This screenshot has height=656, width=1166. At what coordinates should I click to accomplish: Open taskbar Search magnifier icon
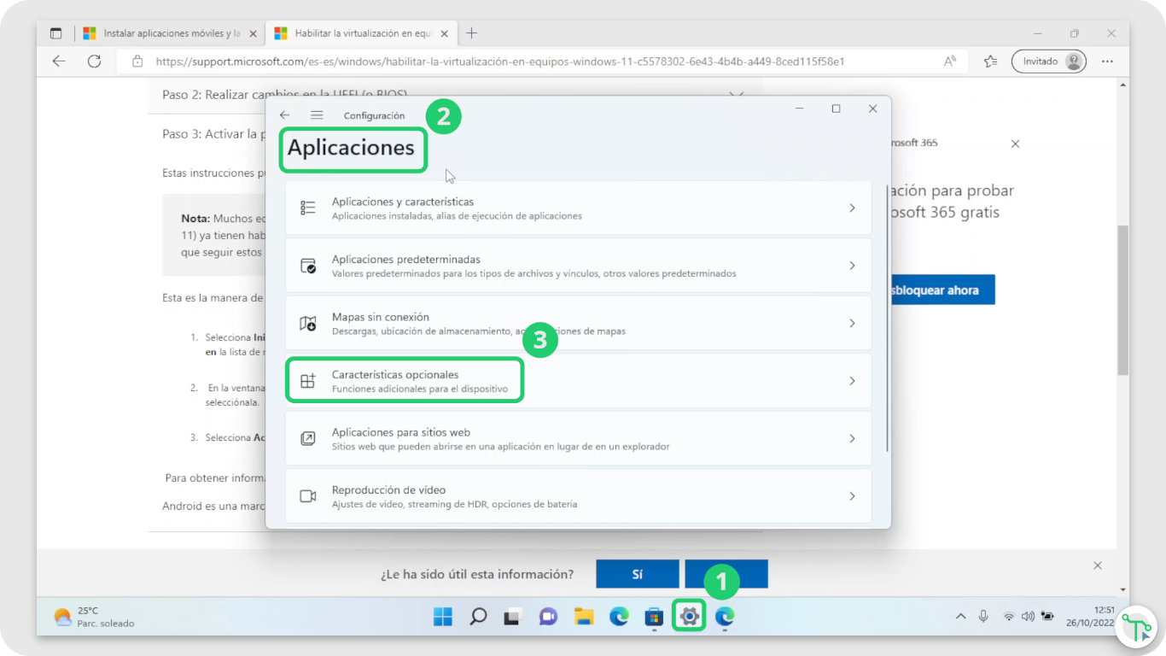coord(478,616)
